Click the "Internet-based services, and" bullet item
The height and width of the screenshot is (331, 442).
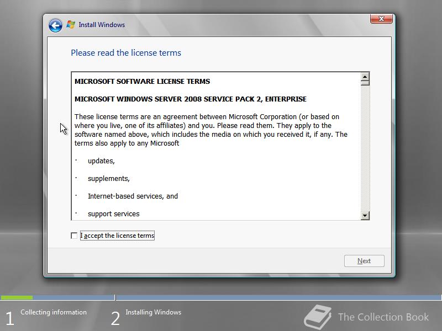pos(133,196)
